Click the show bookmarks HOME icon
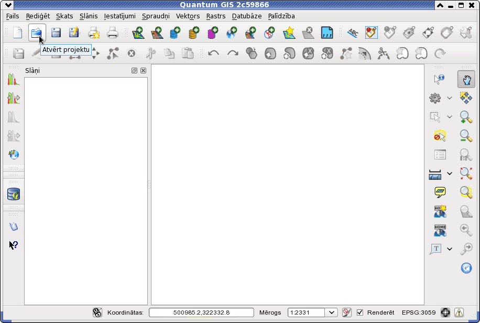This screenshot has height=323, width=480. point(440,230)
